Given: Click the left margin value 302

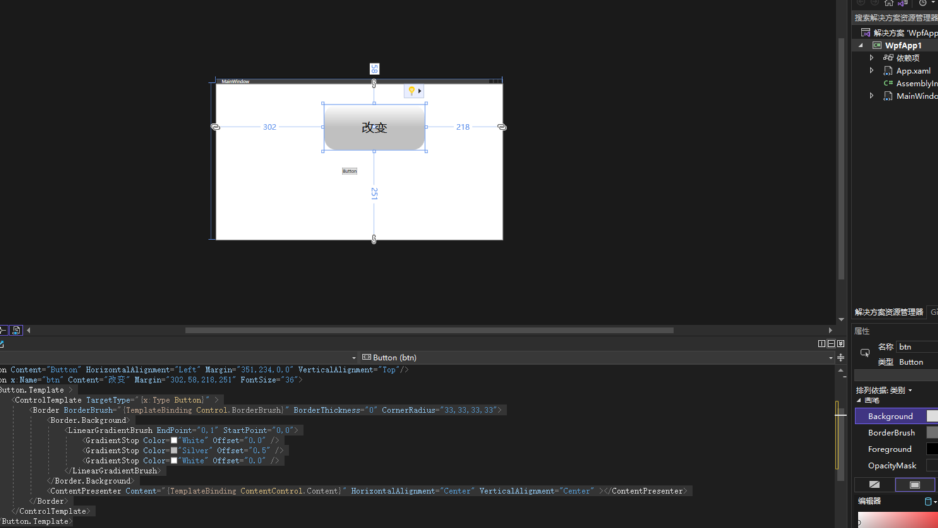Looking at the screenshot, I should point(270,127).
